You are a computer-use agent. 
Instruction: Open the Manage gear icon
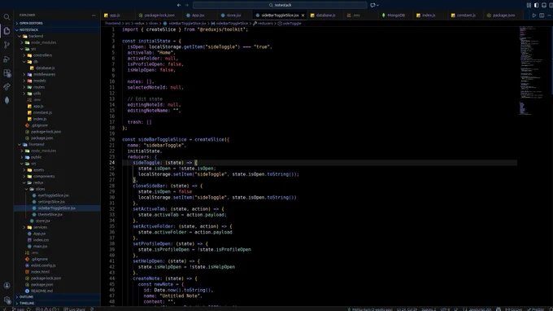(x=7, y=300)
